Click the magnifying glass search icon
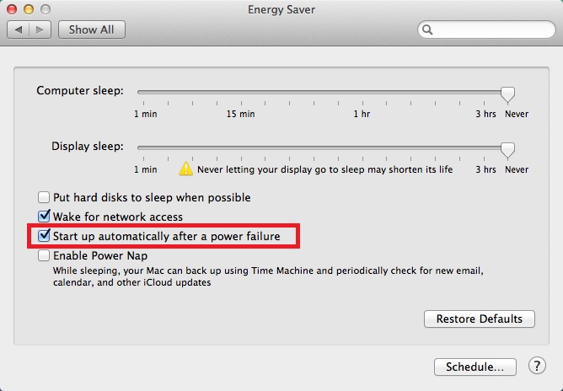 (x=427, y=29)
